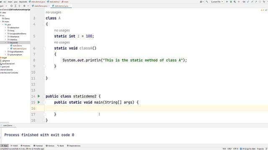The height and width of the screenshot is (150, 268).
Task: Click 'no usages' hint above static int i
Action: (62, 30)
